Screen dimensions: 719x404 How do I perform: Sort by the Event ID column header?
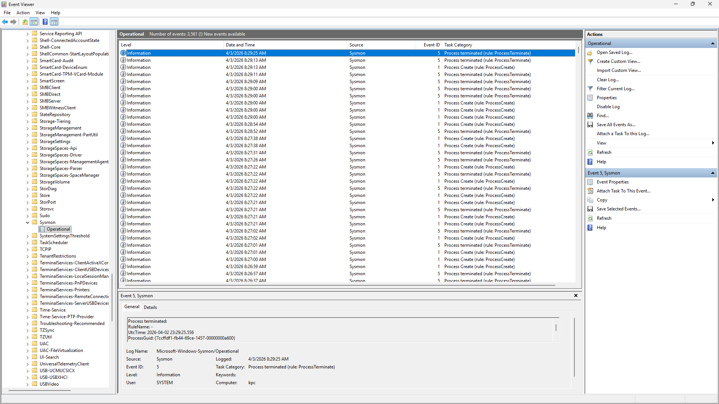coord(428,45)
